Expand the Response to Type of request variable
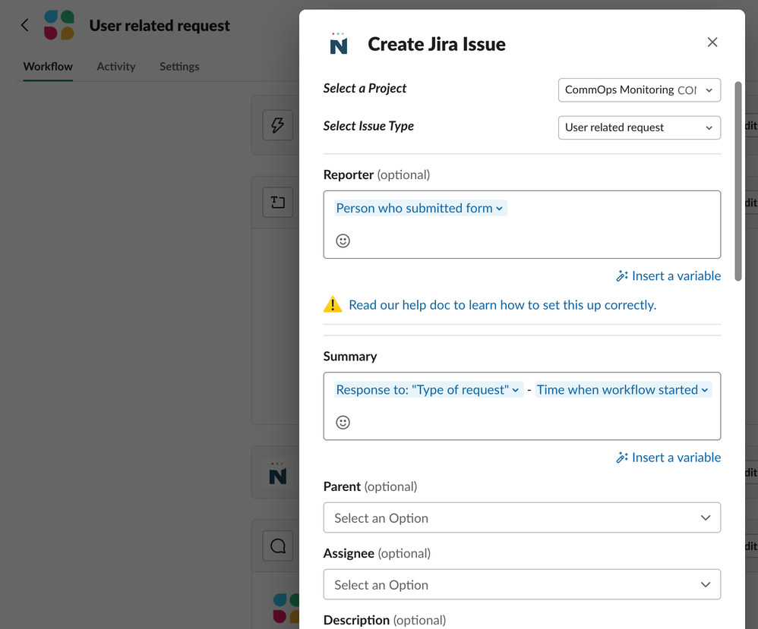The height and width of the screenshot is (629, 758). [x=428, y=390]
